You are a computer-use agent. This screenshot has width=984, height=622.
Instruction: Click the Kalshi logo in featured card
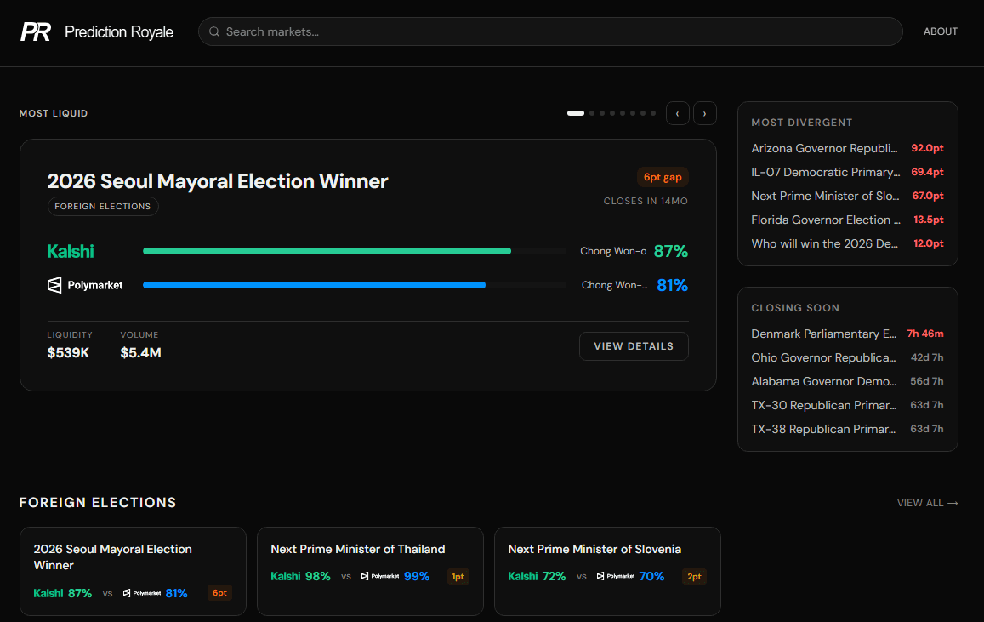71,251
